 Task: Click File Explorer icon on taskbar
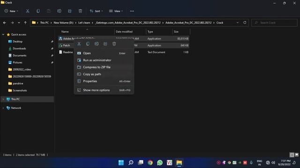179,163
